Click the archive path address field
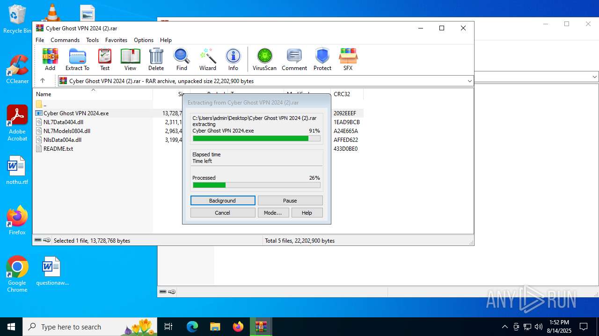The width and height of the screenshot is (599, 336). click(265, 81)
